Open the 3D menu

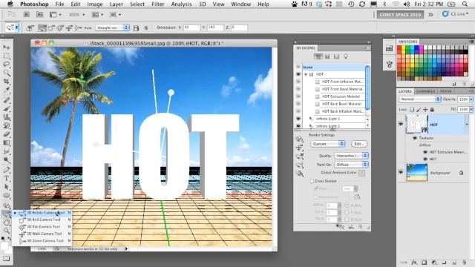coord(202,4)
